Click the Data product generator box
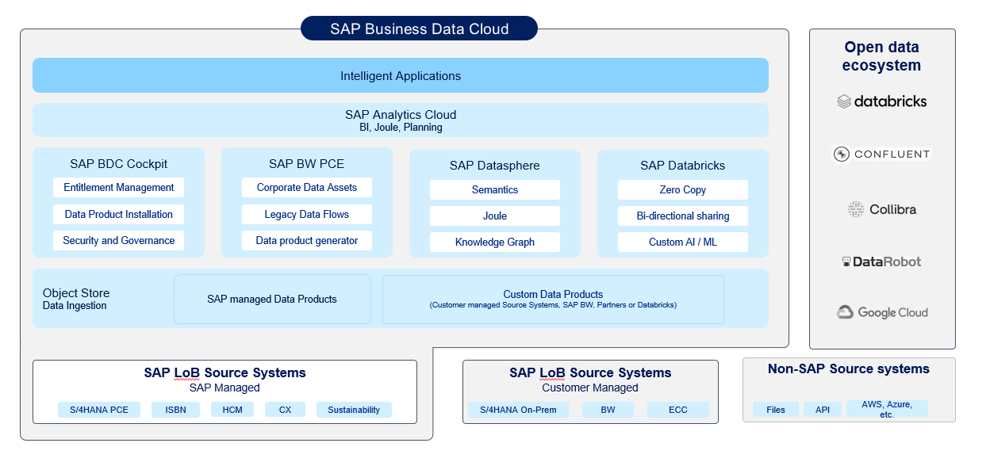Viewport: 990px width, 462px height. coord(306,240)
